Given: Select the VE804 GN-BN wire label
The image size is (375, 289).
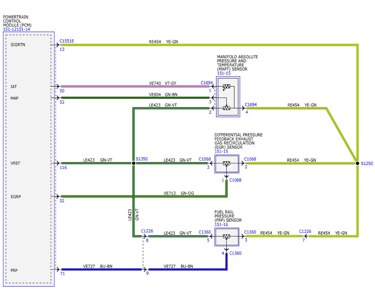Looking at the screenshot, I should [164, 94].
